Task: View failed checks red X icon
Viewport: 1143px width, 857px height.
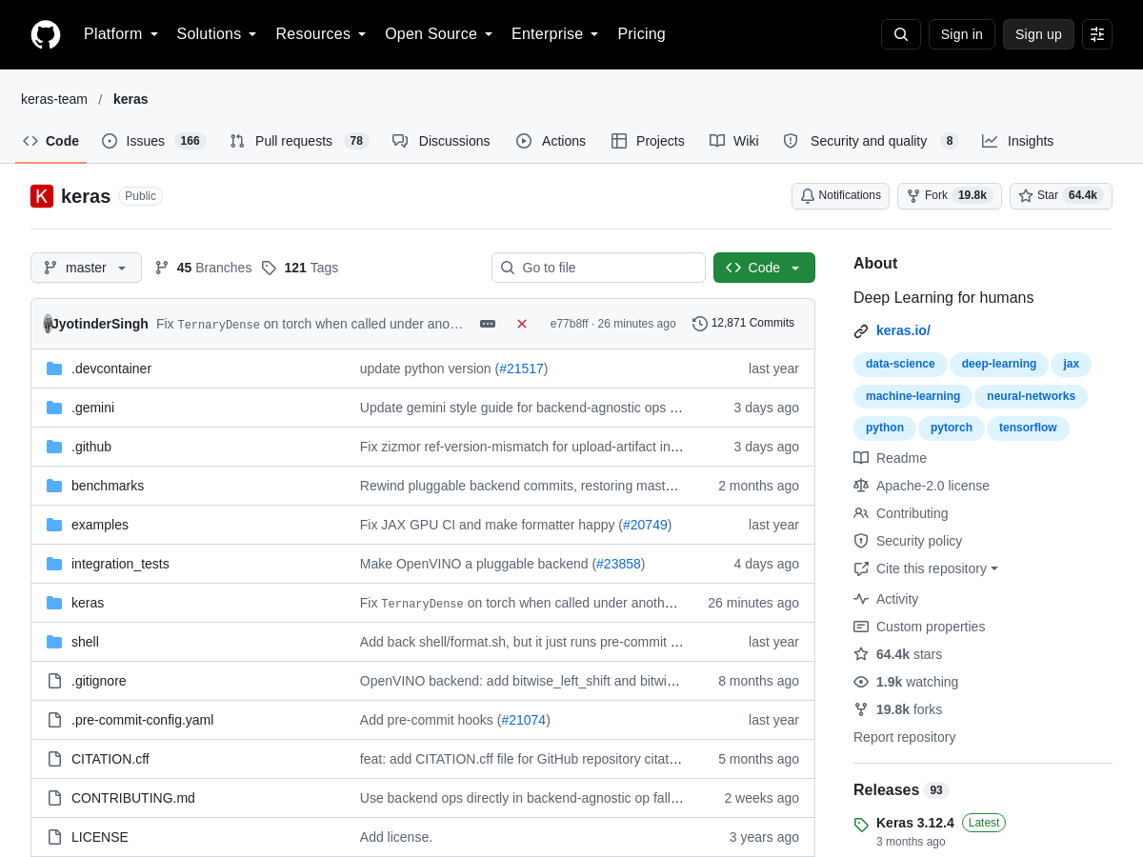Action: tap(522, 324)
